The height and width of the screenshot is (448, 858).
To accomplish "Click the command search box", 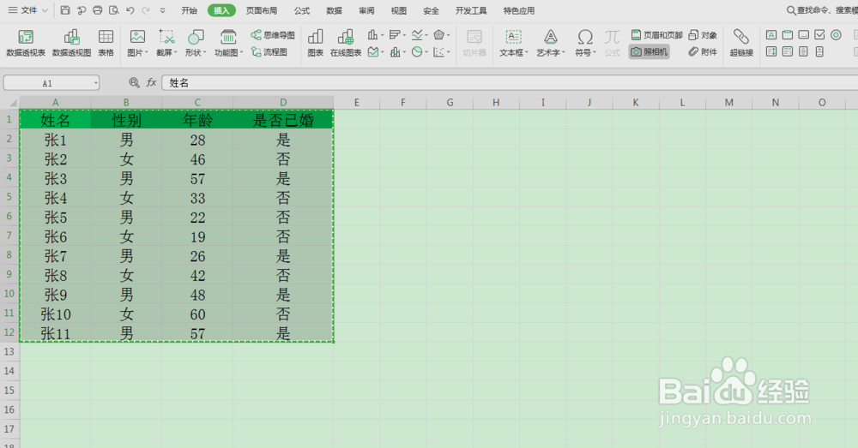I will pos(822,10).
